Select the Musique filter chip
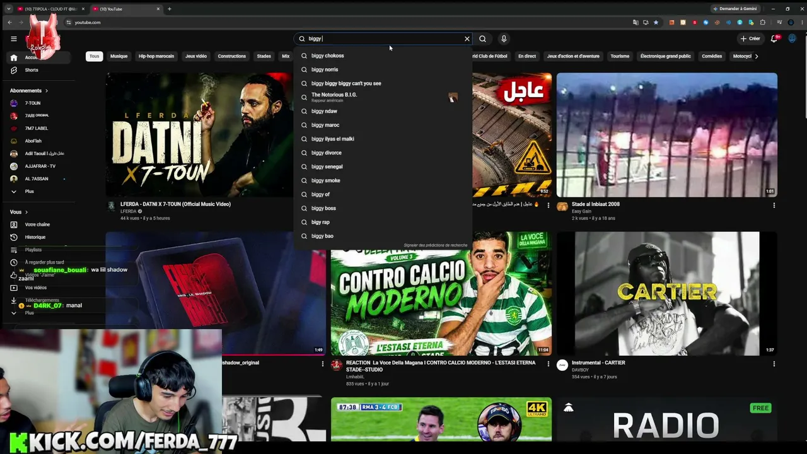Screen dimensions: 807x454 (119, 56)
